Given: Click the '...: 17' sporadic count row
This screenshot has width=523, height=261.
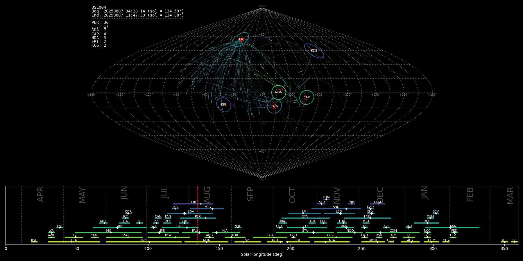Looking at the screenshot, I should coord(100,26).
